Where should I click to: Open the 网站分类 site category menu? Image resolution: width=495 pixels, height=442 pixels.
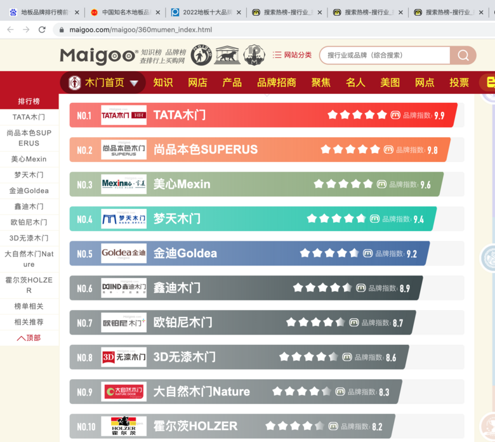click(292, 55)
